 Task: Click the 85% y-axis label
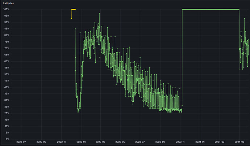(7, 29)
